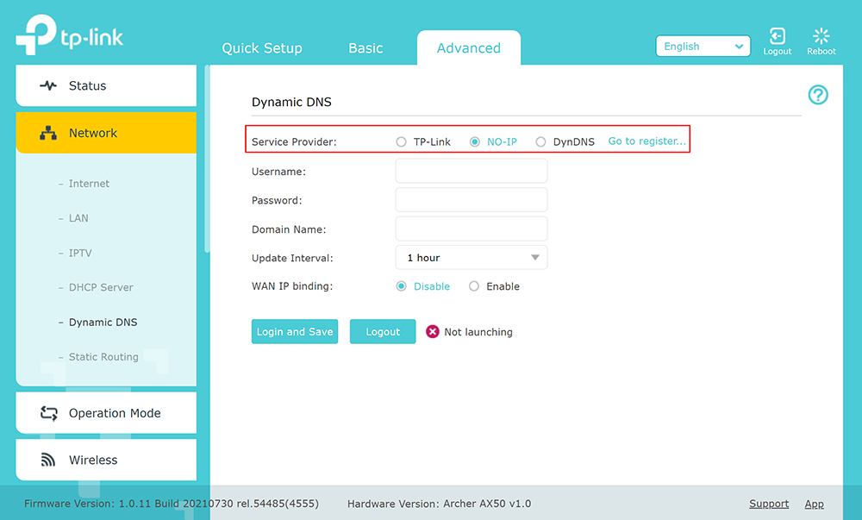Open the Quick Setup tab
The width and height of the screenshot is (862, 520).
[x=262, y=48]
